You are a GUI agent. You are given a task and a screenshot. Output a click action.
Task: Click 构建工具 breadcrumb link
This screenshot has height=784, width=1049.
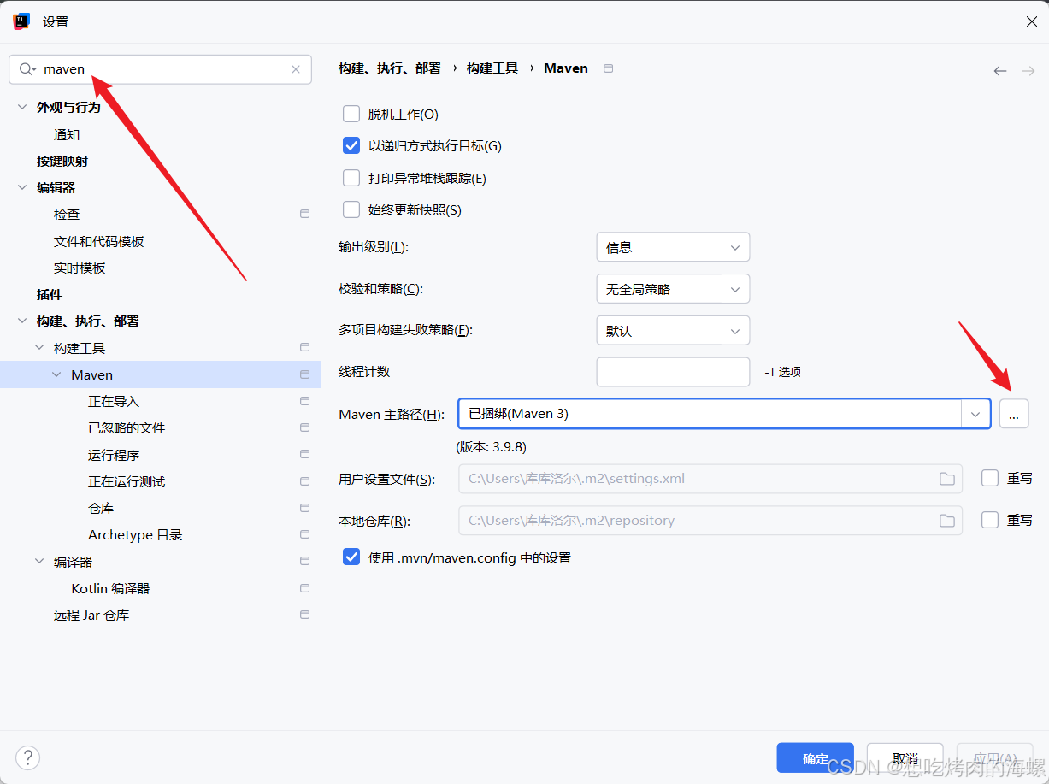click(492, 68)
